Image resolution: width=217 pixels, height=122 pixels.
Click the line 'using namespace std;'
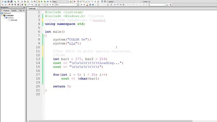pos(65,24)
